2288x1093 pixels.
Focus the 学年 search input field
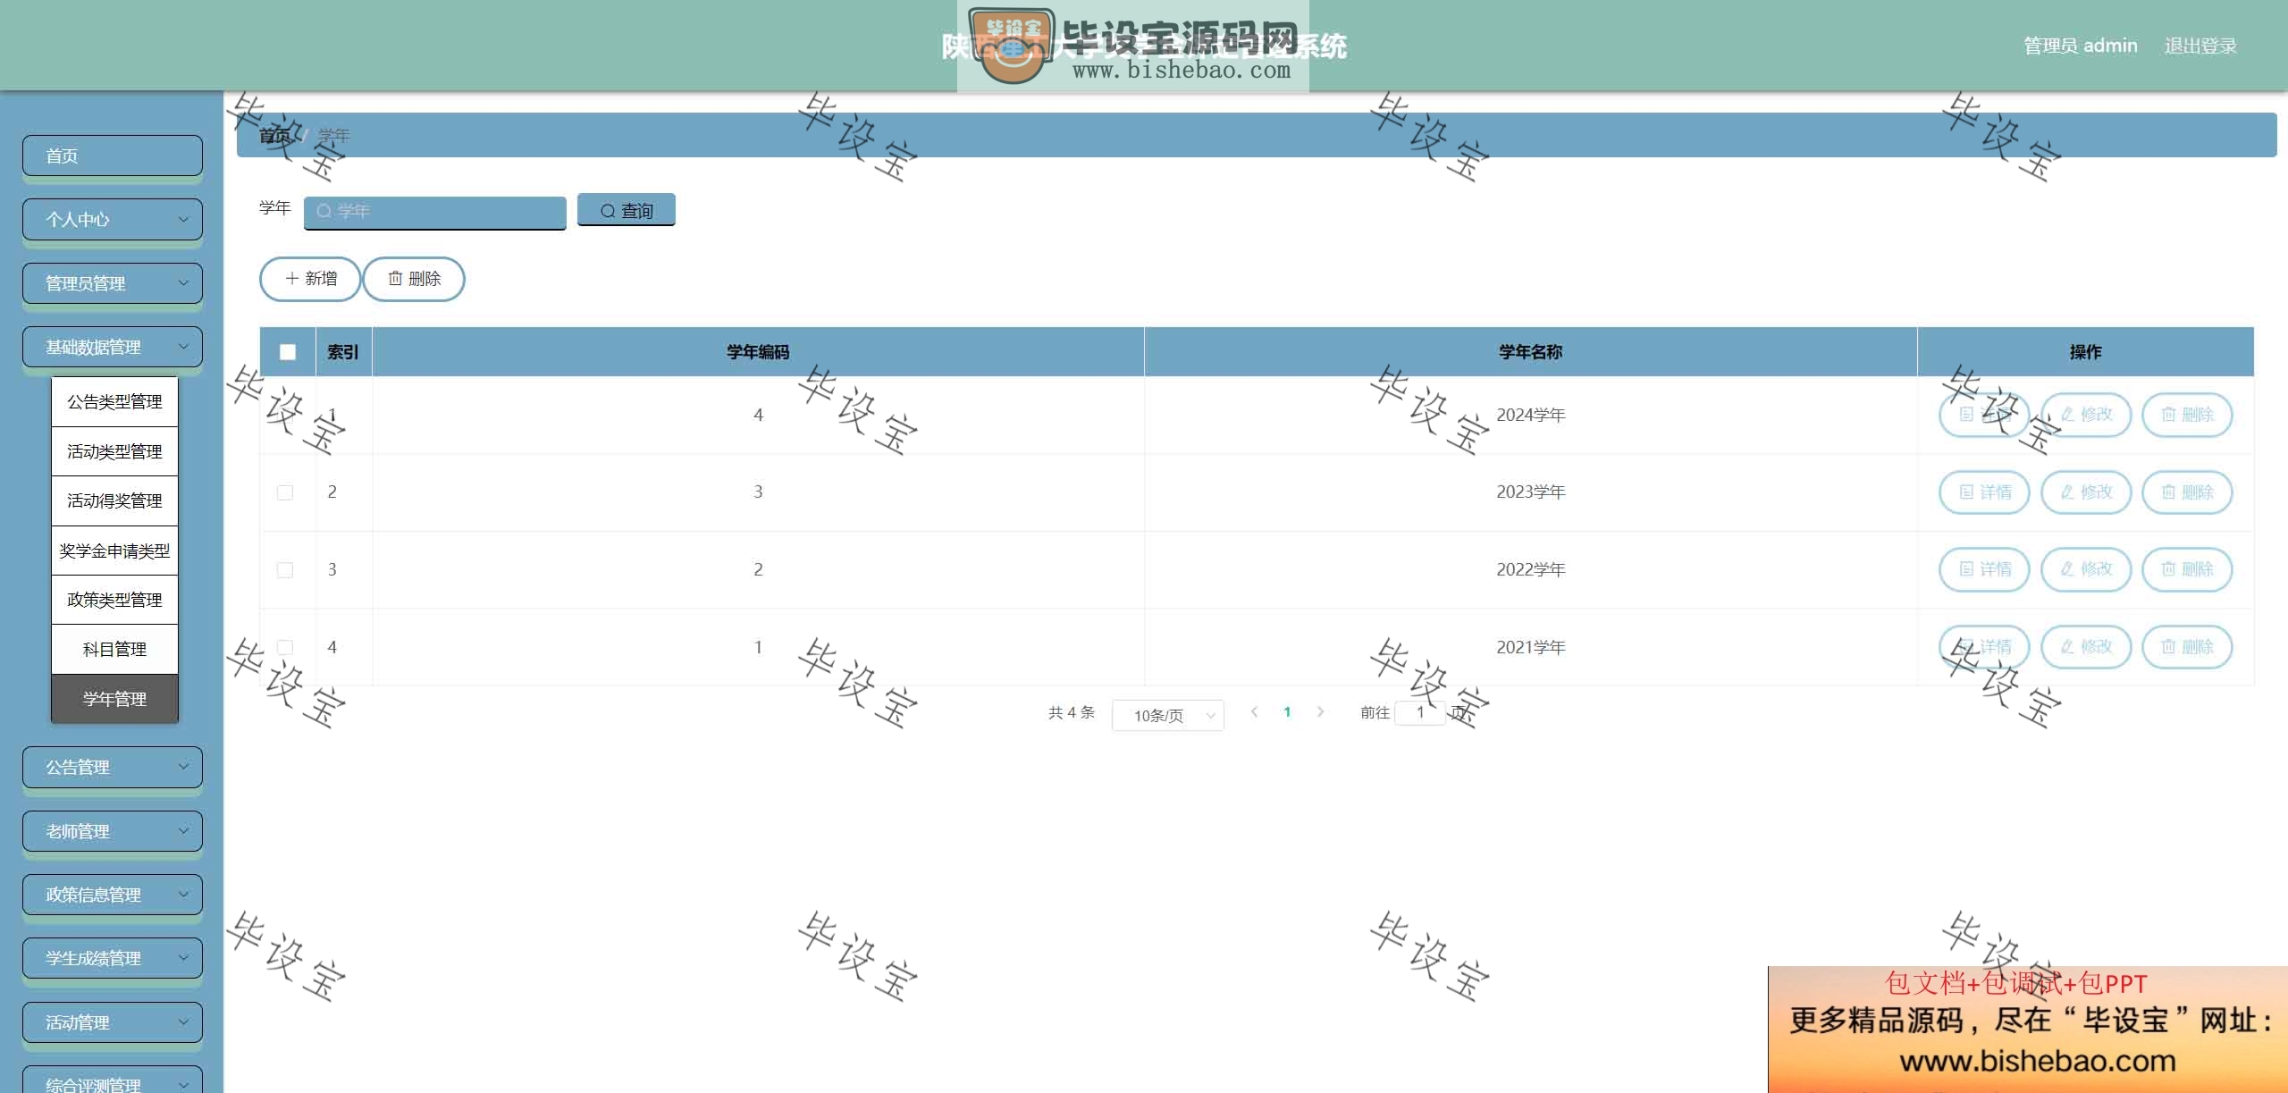434,212
